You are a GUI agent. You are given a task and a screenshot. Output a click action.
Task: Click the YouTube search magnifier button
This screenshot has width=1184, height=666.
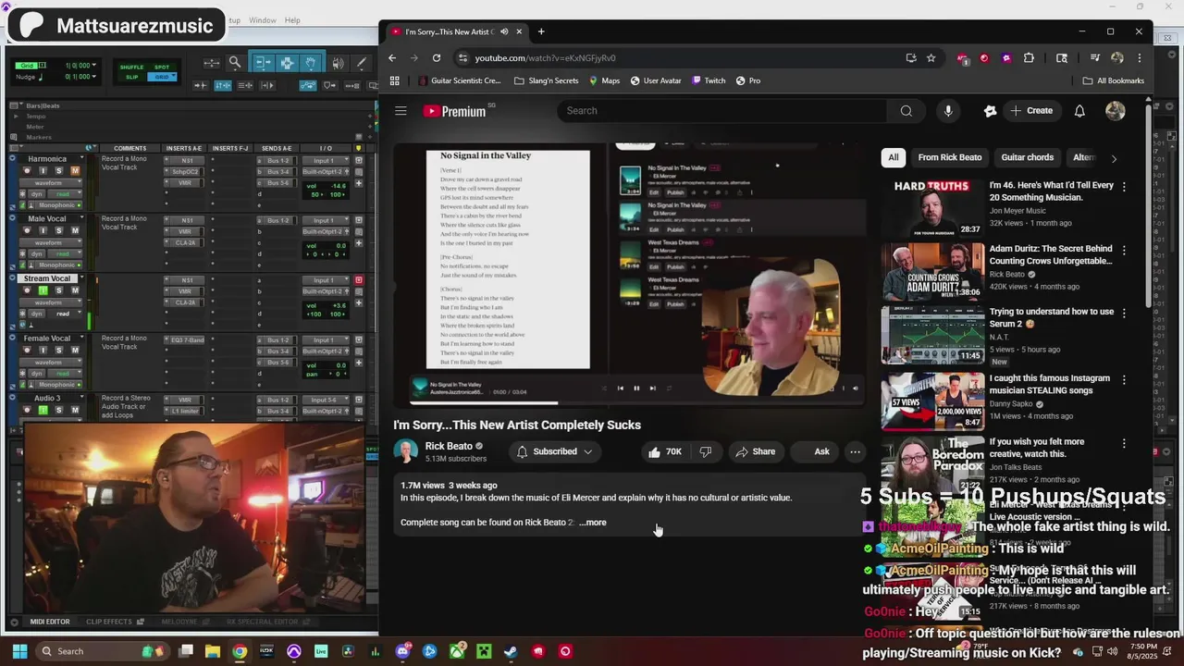906,111
